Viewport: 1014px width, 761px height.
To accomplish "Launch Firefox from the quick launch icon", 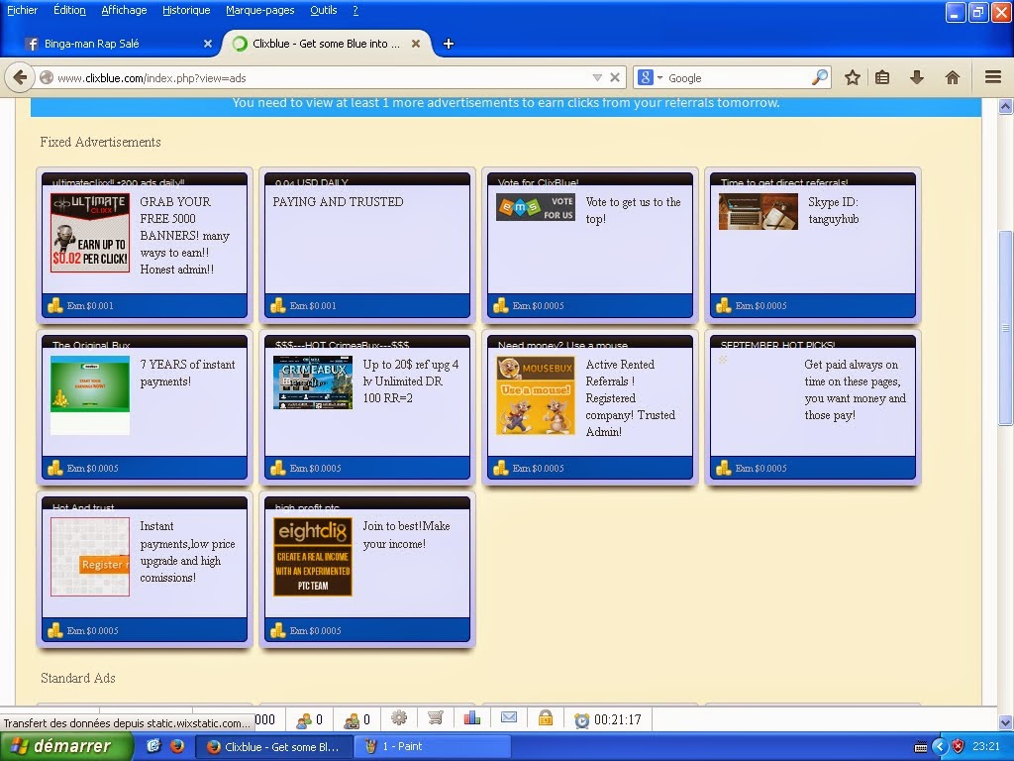I will point(176,746).
